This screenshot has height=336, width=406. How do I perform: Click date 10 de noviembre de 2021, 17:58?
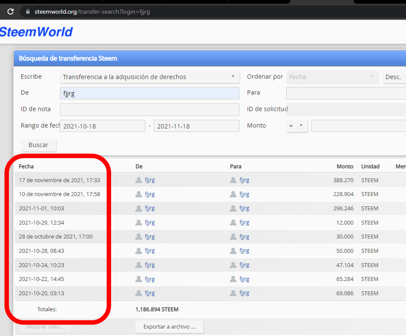click(x=59, y=194)
